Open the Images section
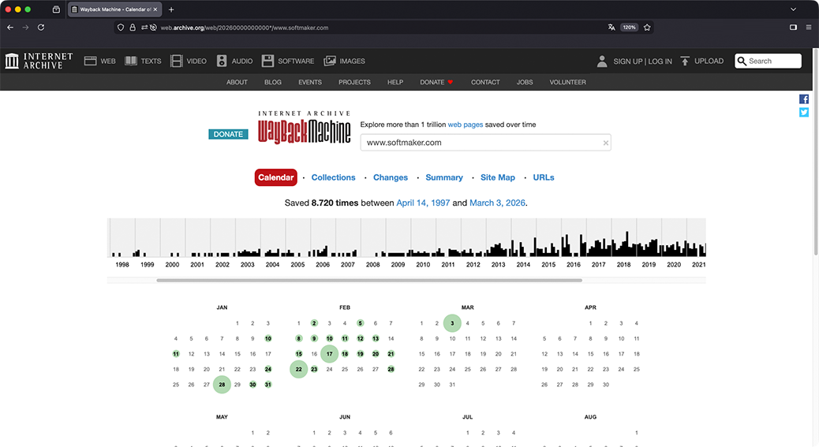This screenshot has height=447, width=819. tap(344, 61)
